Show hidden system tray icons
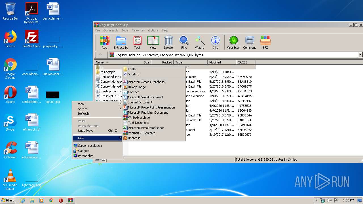Viewport: 363px width, 204px height. (316, 200)
